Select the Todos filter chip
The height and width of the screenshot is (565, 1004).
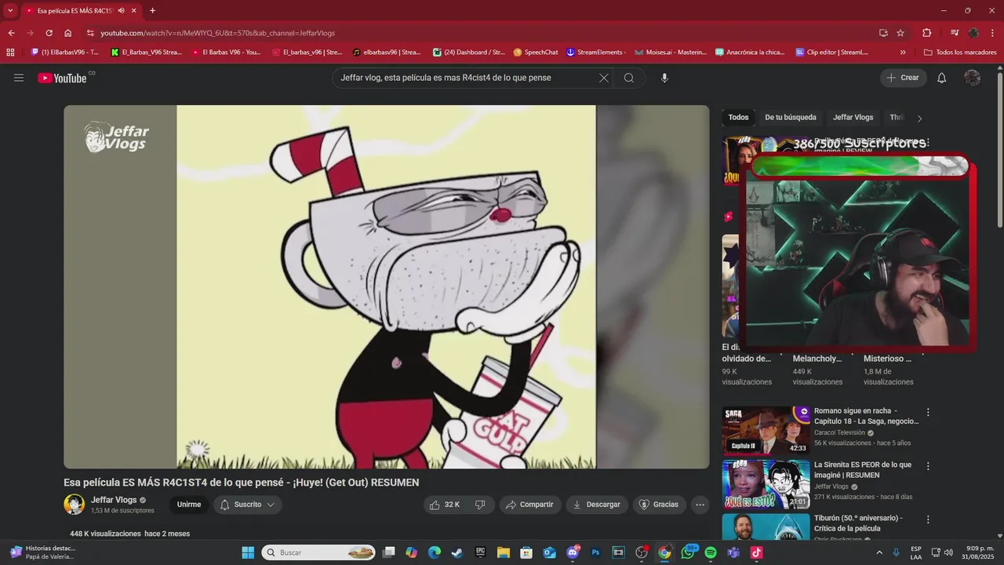point(738,118)
